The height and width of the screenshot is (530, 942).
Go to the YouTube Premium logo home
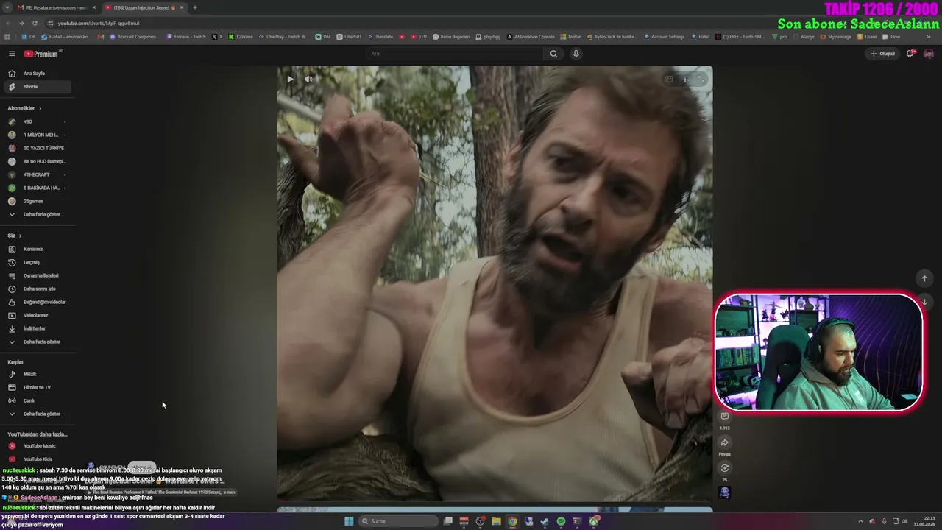pos(42,54)
